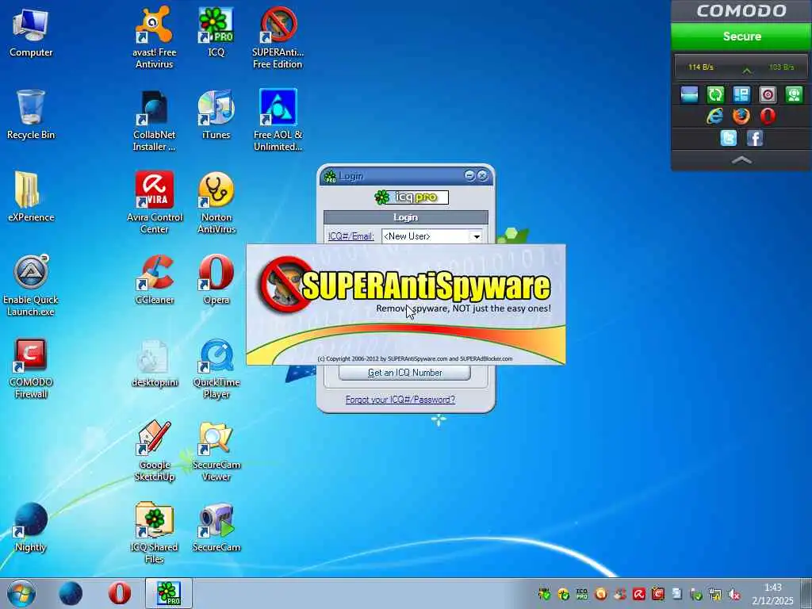Click Firefox icon in COMODO widget
Image resolution: width=812 pixels, height=609 pixels.
[741, 116]
